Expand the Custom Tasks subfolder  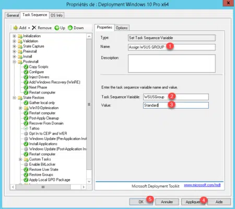point(20,159)
